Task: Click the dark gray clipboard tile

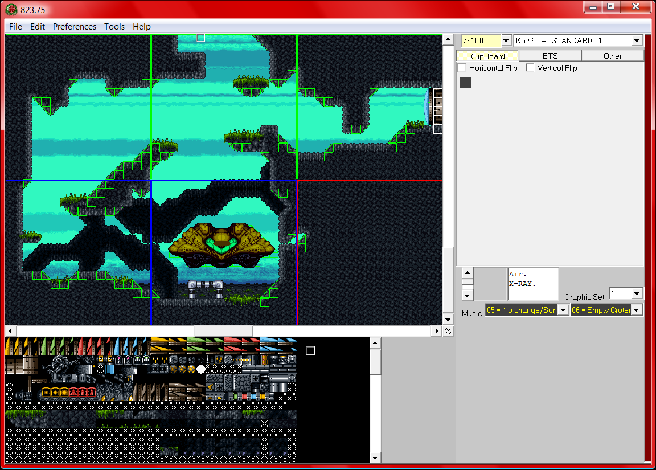Action: click(465, 83)
